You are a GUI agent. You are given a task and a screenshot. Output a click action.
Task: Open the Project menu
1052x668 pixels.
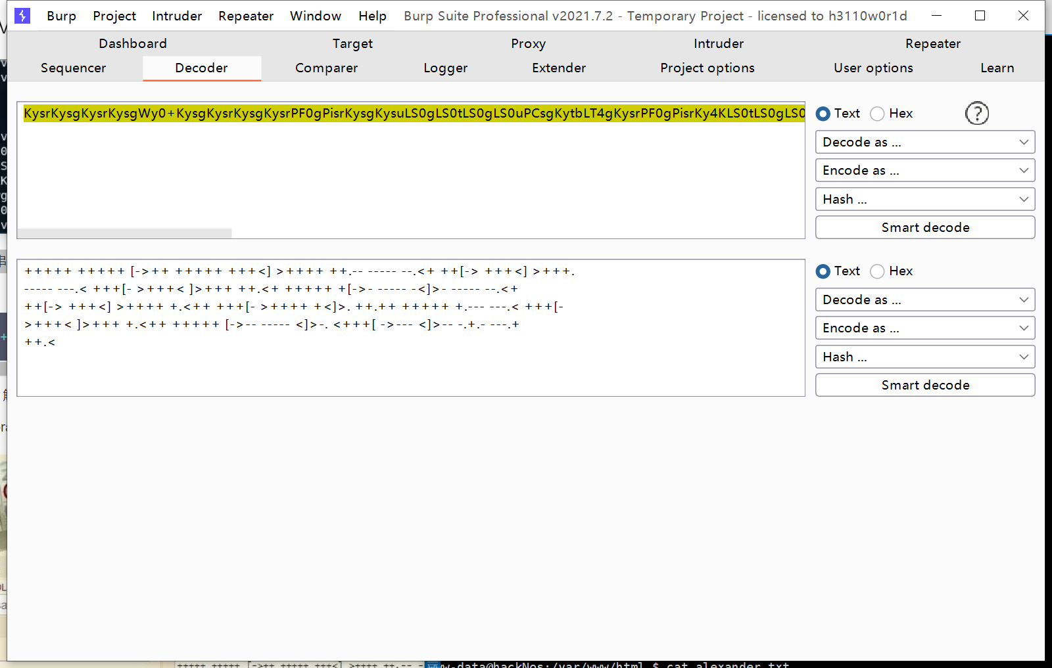[x=114, y=16]
